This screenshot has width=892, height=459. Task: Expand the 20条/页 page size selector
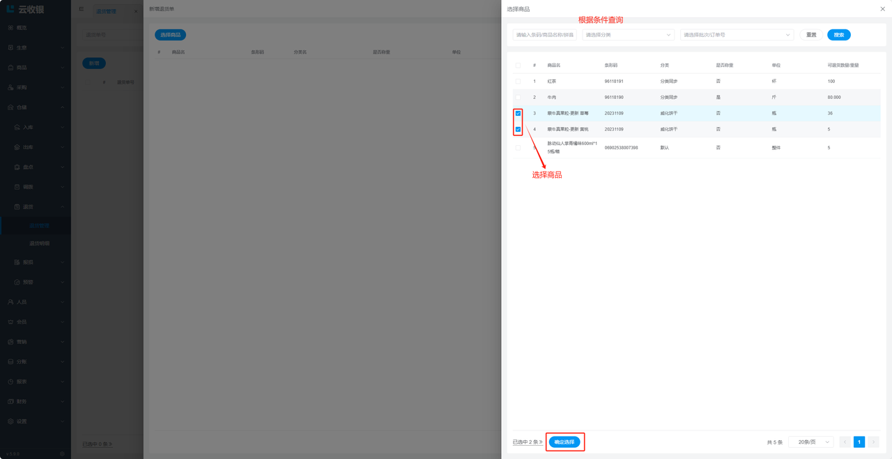813,442
